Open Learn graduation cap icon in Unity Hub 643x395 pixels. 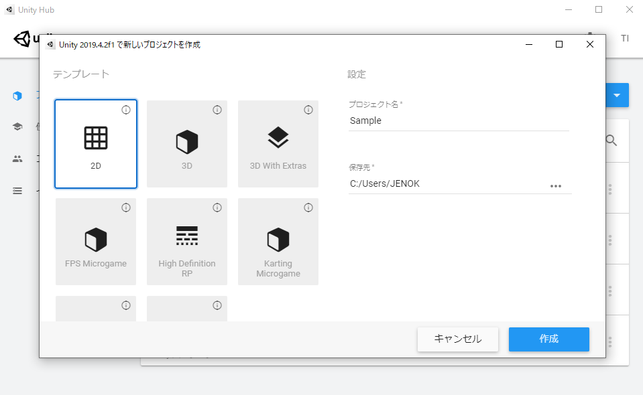tap(17, 127)
